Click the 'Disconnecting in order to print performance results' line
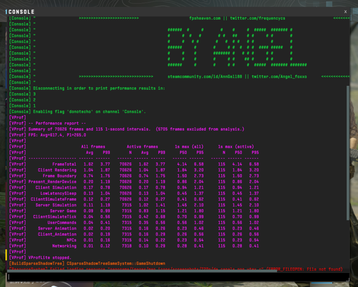358x287 pixels. [99, 88]
